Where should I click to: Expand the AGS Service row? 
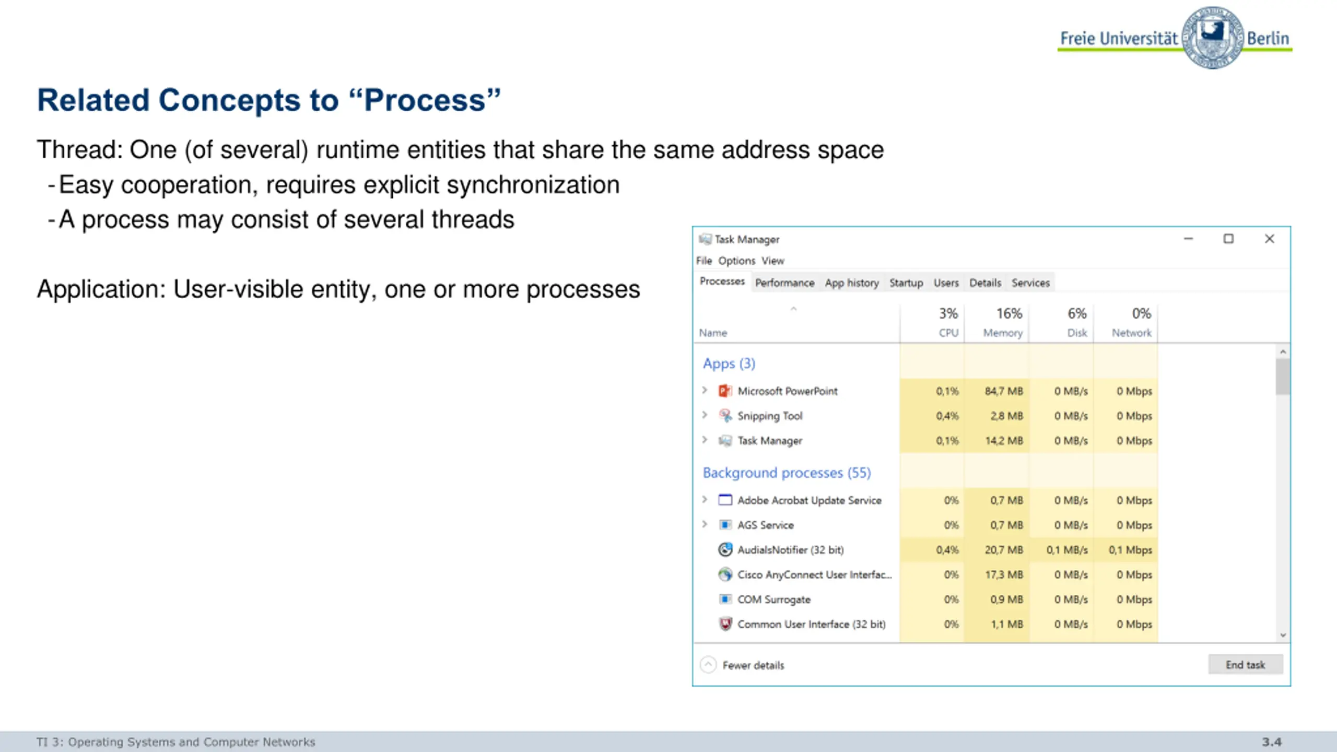[x=705, y=524]
